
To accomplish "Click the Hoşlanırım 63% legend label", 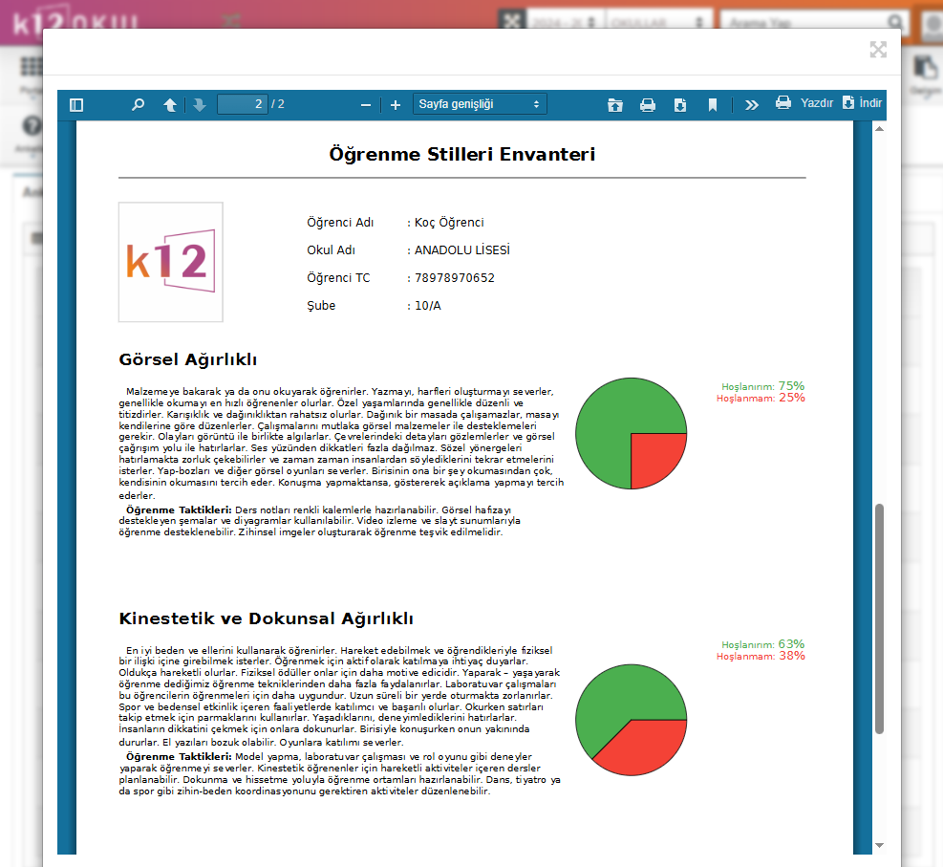I will pyautogui.click(x=762, y=644).
